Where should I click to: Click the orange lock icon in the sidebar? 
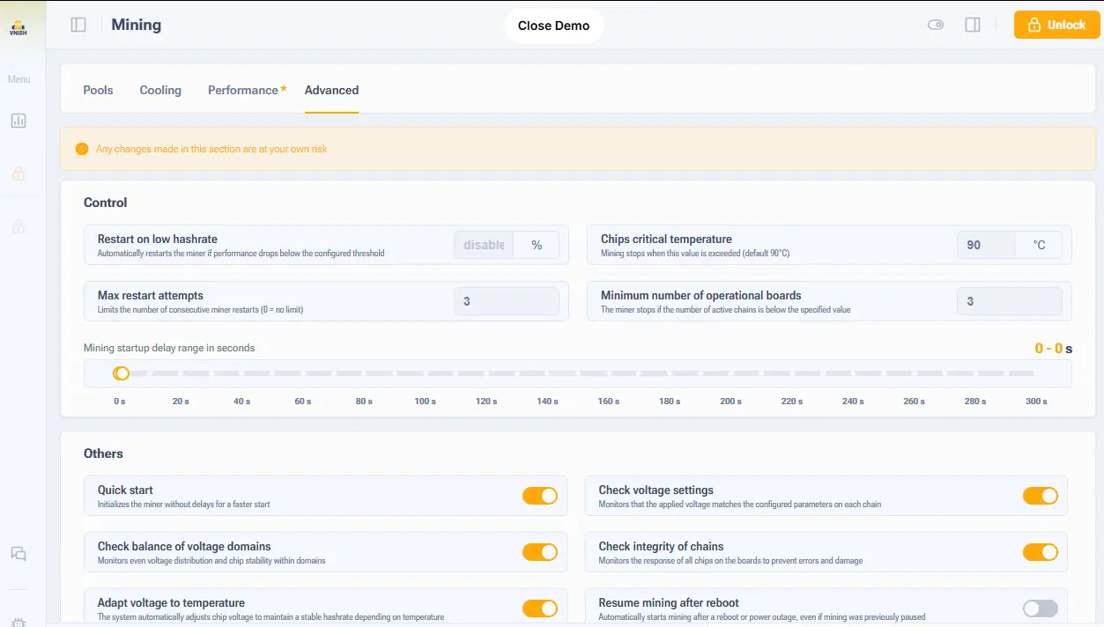(19, 173)
